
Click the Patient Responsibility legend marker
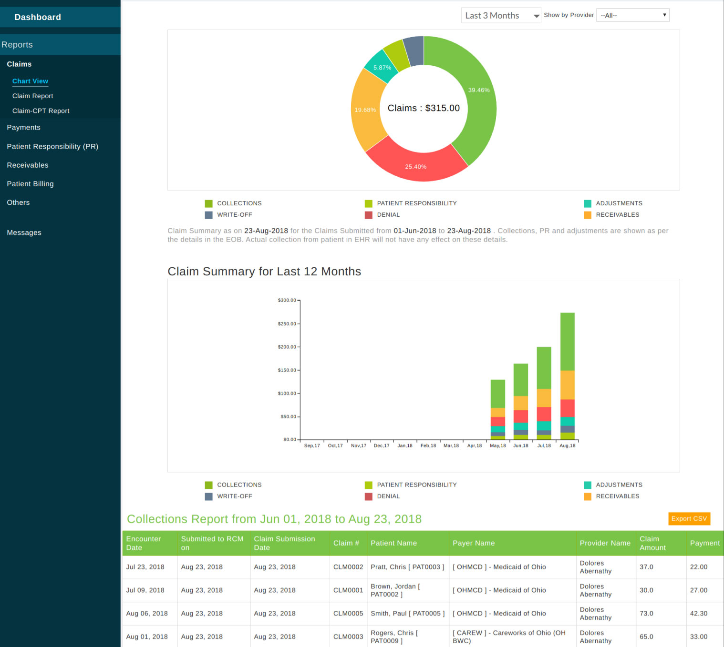[x=368, y=203]
